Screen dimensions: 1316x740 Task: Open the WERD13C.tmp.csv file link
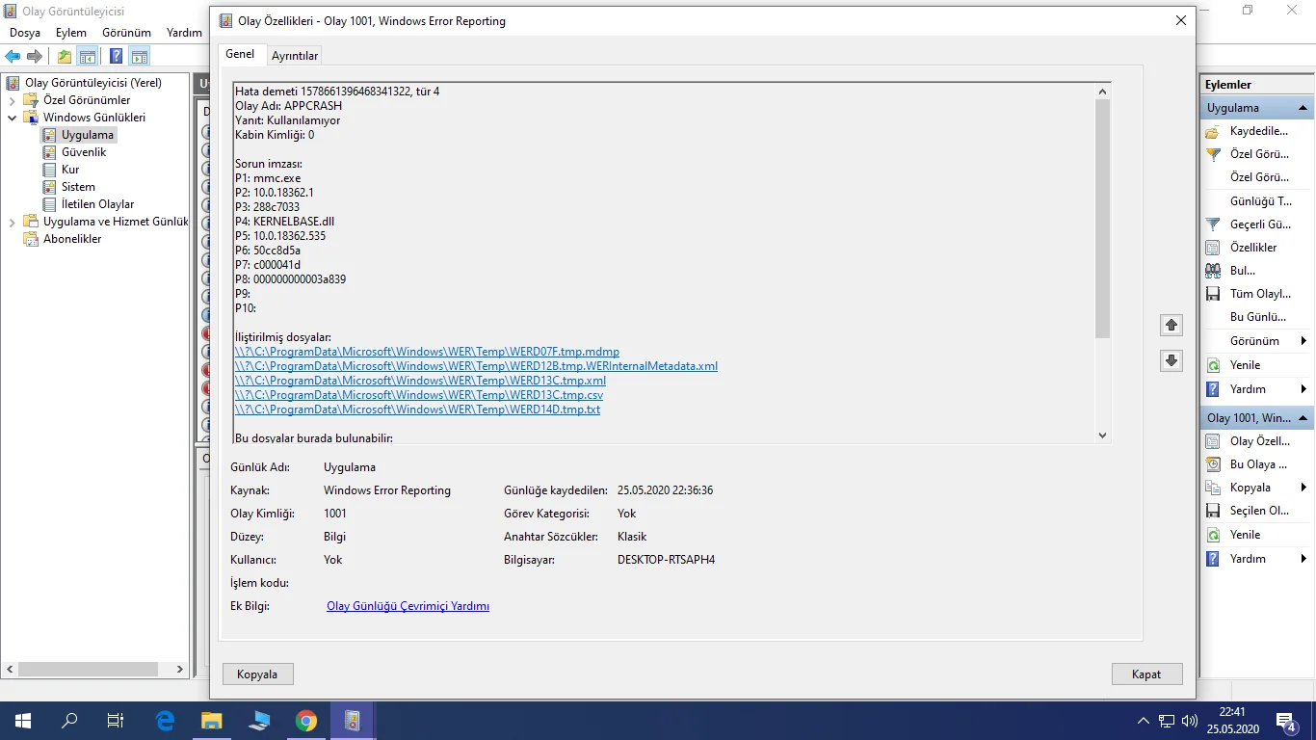click(419, 395)
